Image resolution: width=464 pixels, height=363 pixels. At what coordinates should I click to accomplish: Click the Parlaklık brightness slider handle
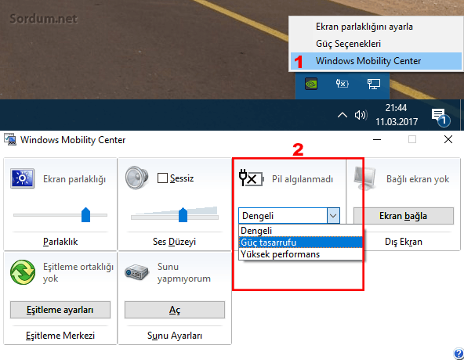85,214
